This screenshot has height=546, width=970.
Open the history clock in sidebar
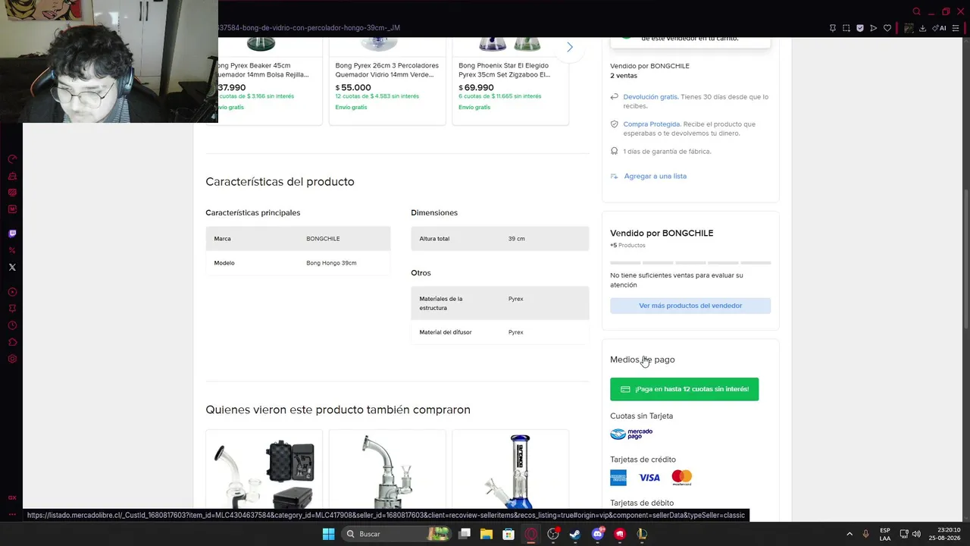click(x=12, y=325)
